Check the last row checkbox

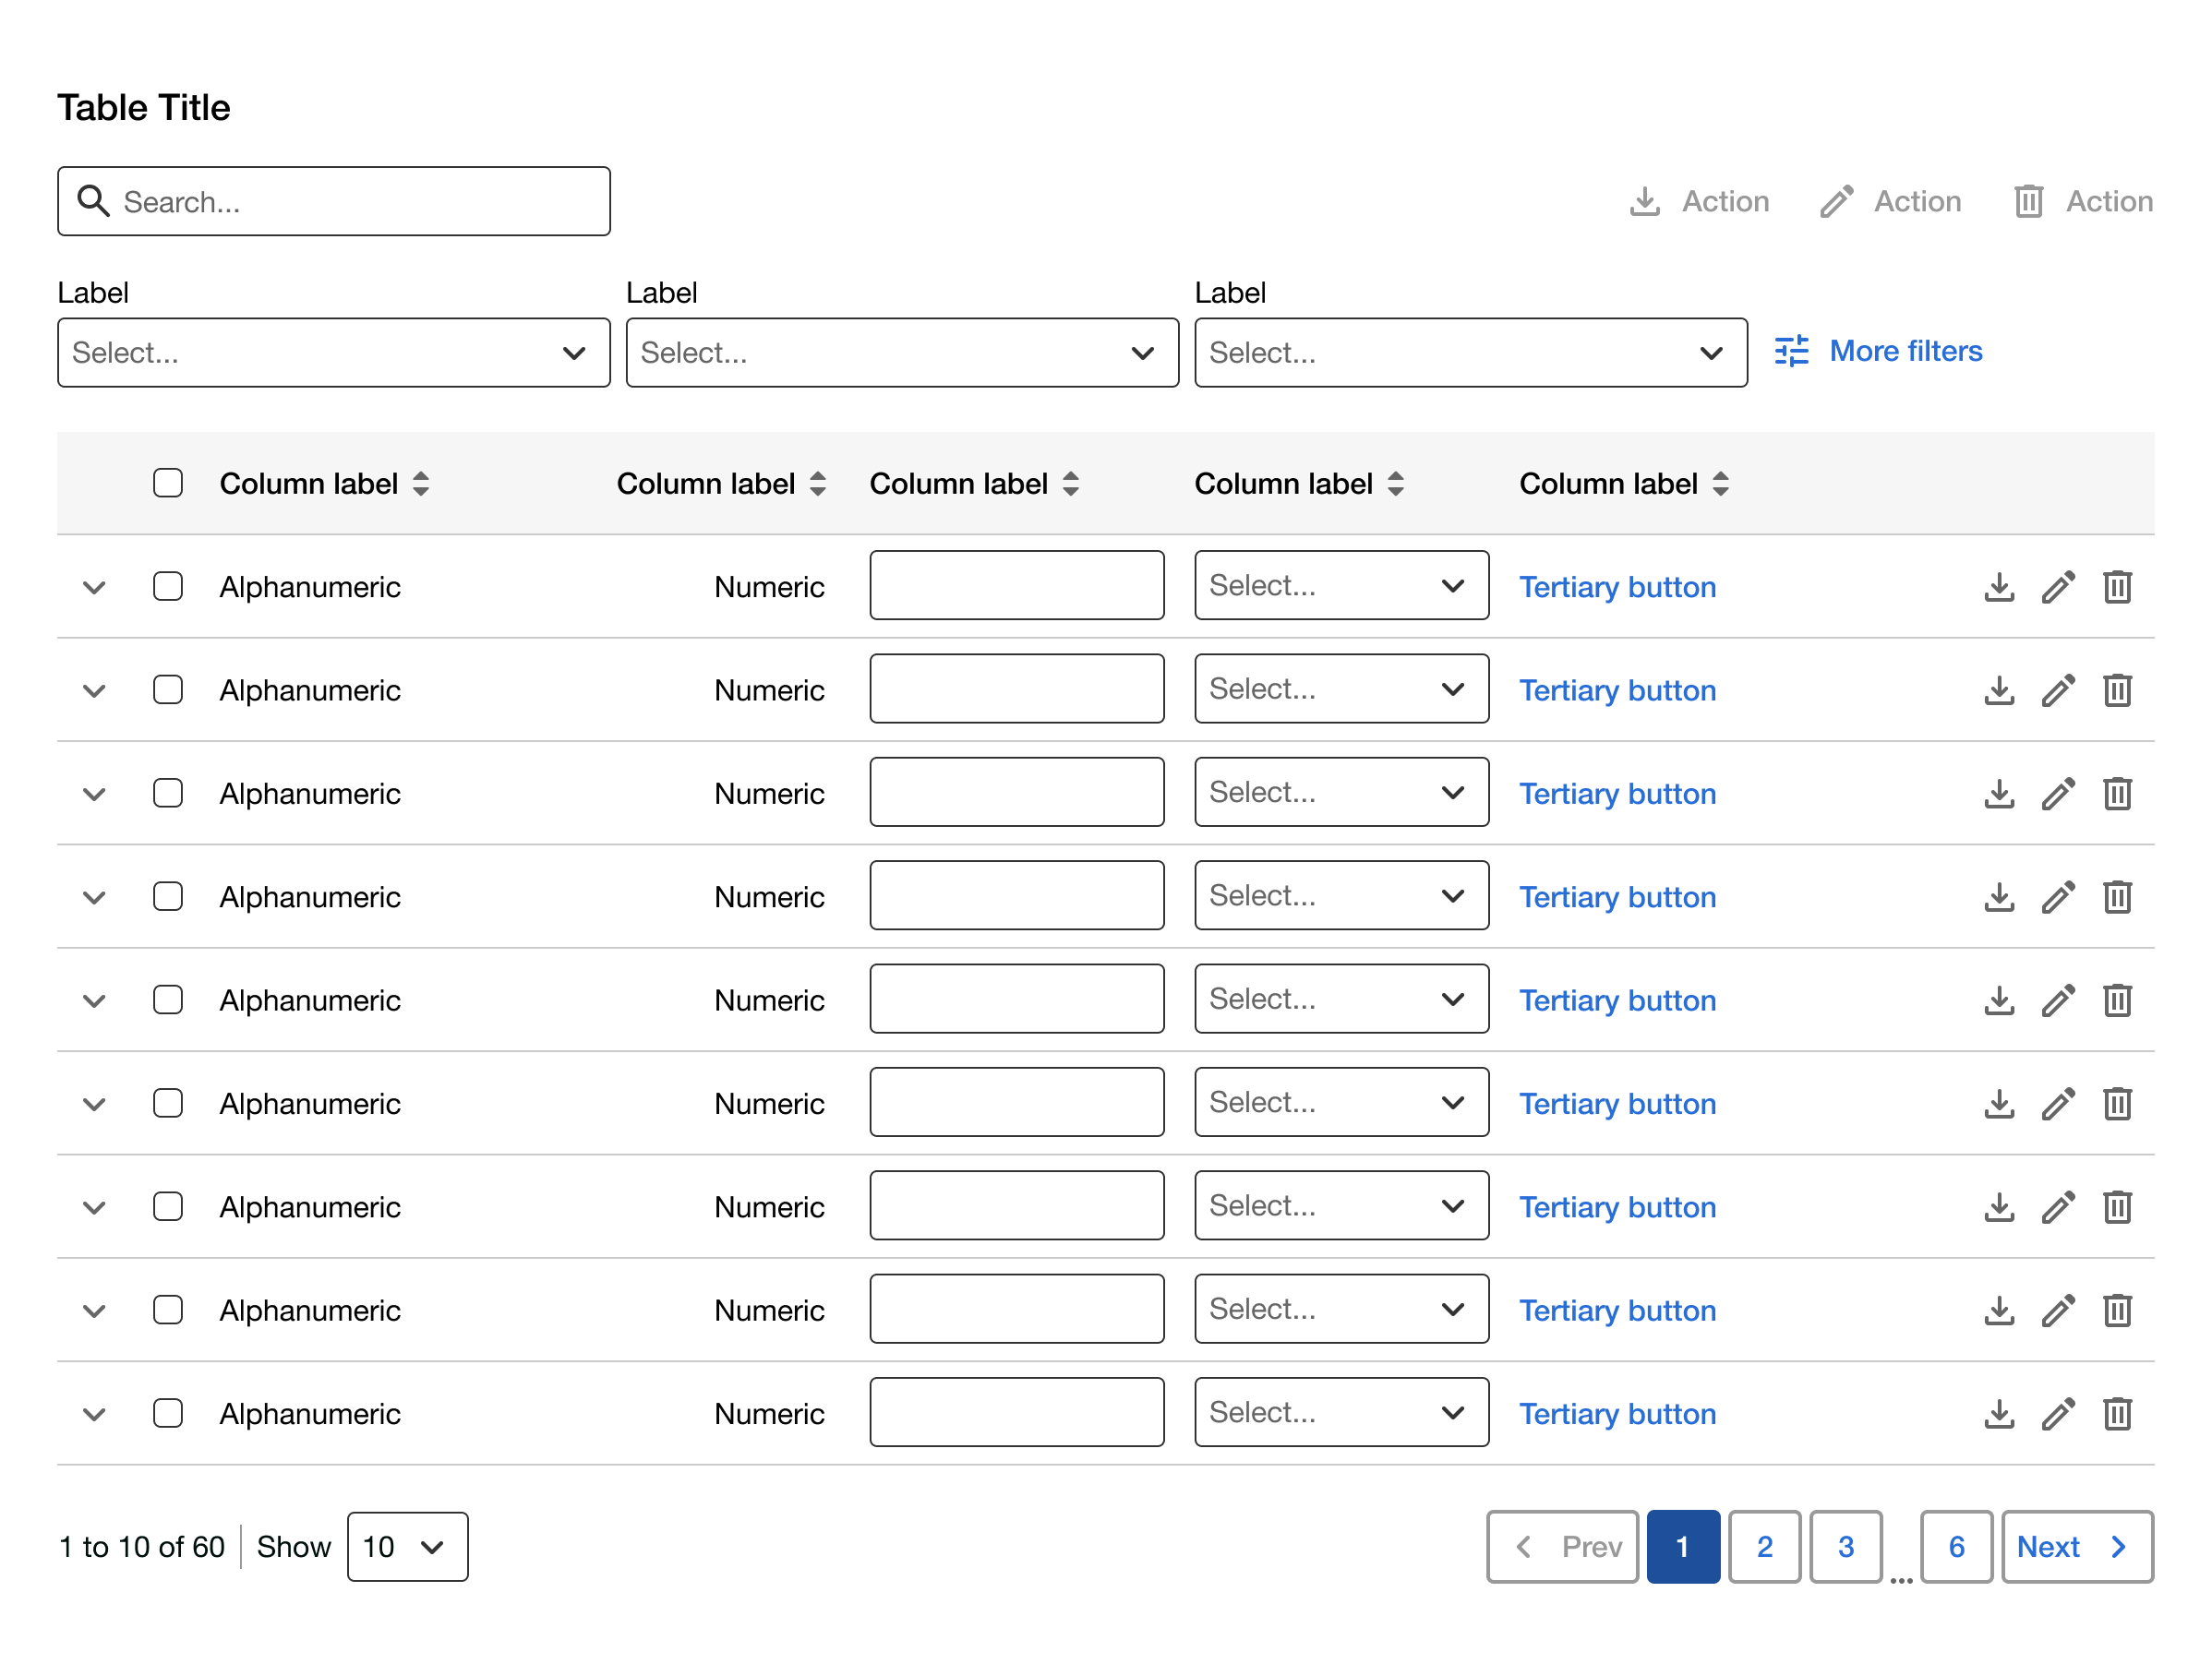[168, 1413]
